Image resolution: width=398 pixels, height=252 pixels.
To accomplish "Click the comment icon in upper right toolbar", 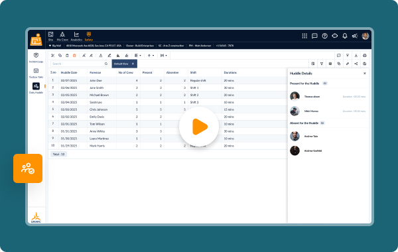I will pos(338,55).
